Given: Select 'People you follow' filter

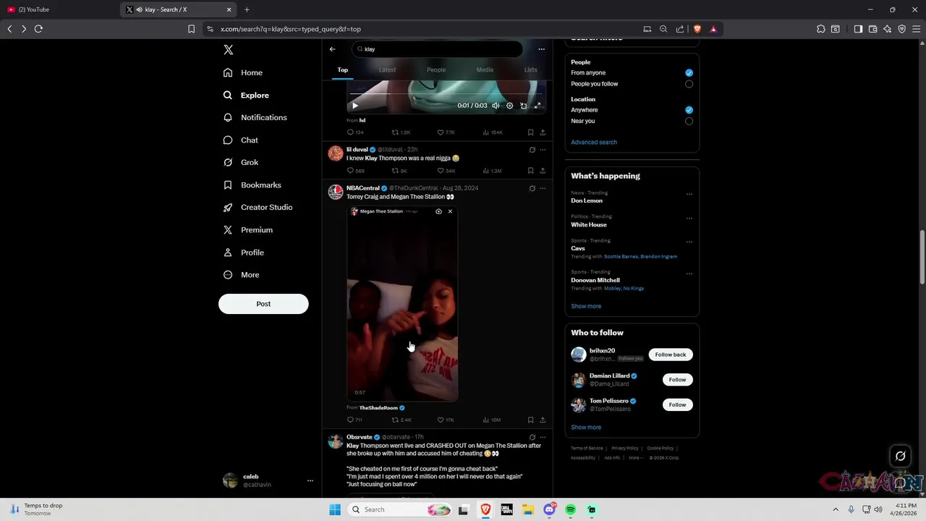Looking at the screenshot, I should pos(689,84).
